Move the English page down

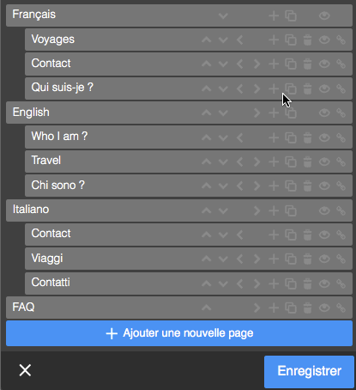[x=223, y=113]
